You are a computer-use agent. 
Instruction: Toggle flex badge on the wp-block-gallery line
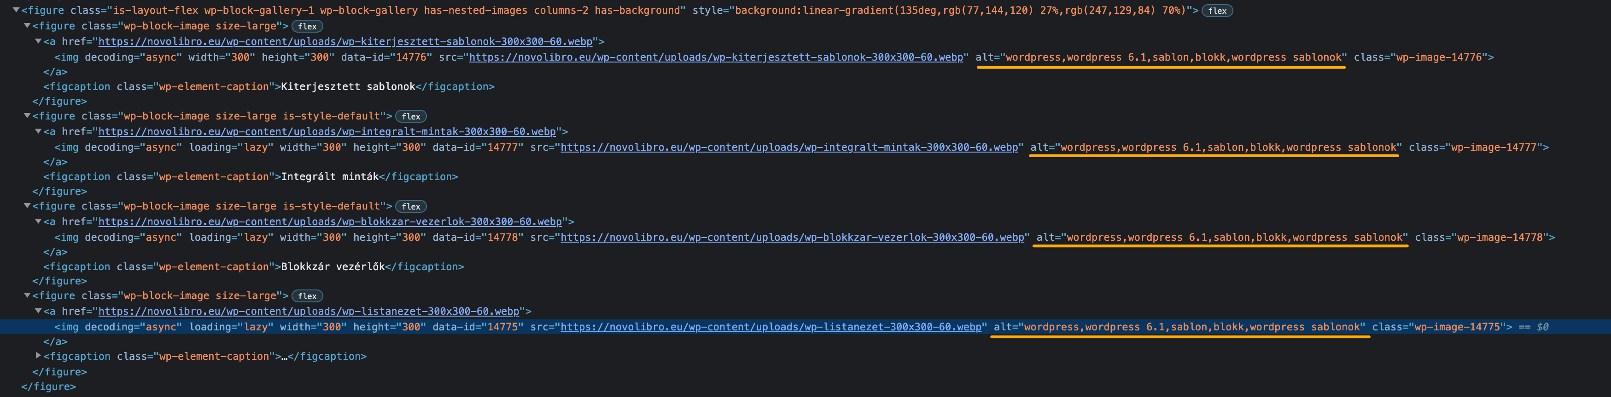coord(1217,11)
